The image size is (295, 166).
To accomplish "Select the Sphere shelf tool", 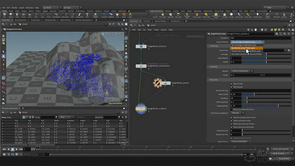I will pos(11,15).
